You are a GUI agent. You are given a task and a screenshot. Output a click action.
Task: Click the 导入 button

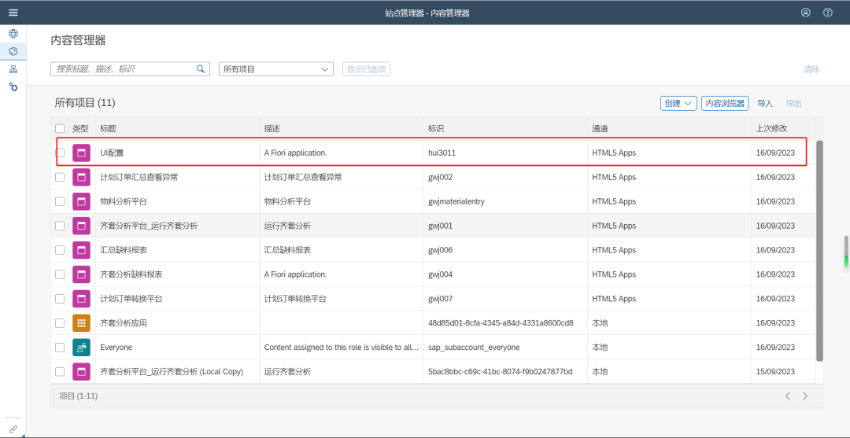[x=765, y=104]
